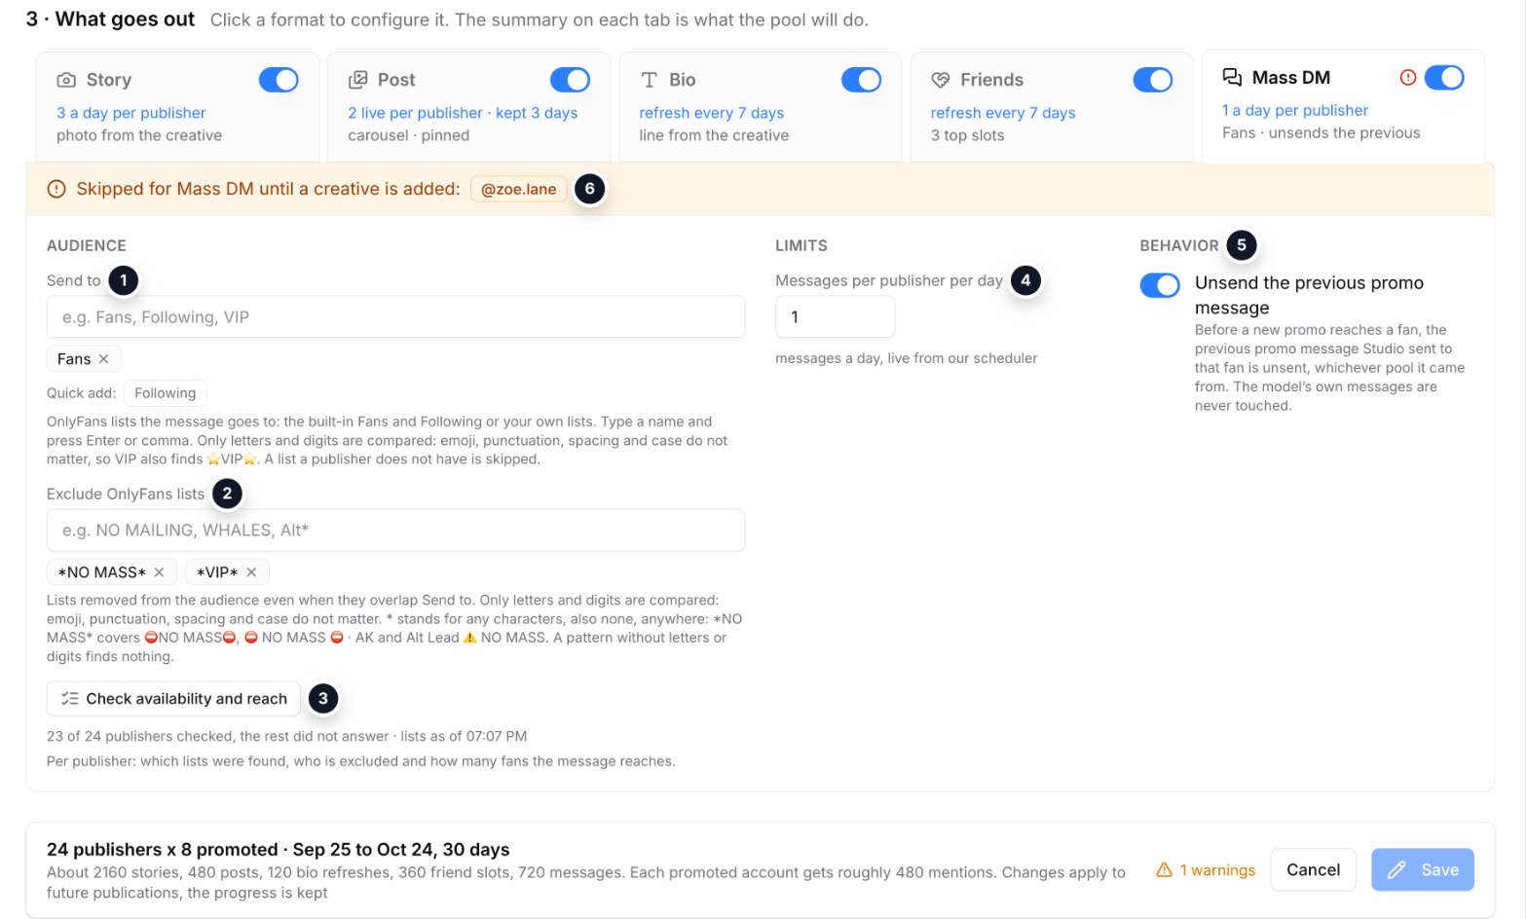The image size is (1527, 919).
Task: Click '24 publishers x 8 promoted' heading
Action: (279, 850)
